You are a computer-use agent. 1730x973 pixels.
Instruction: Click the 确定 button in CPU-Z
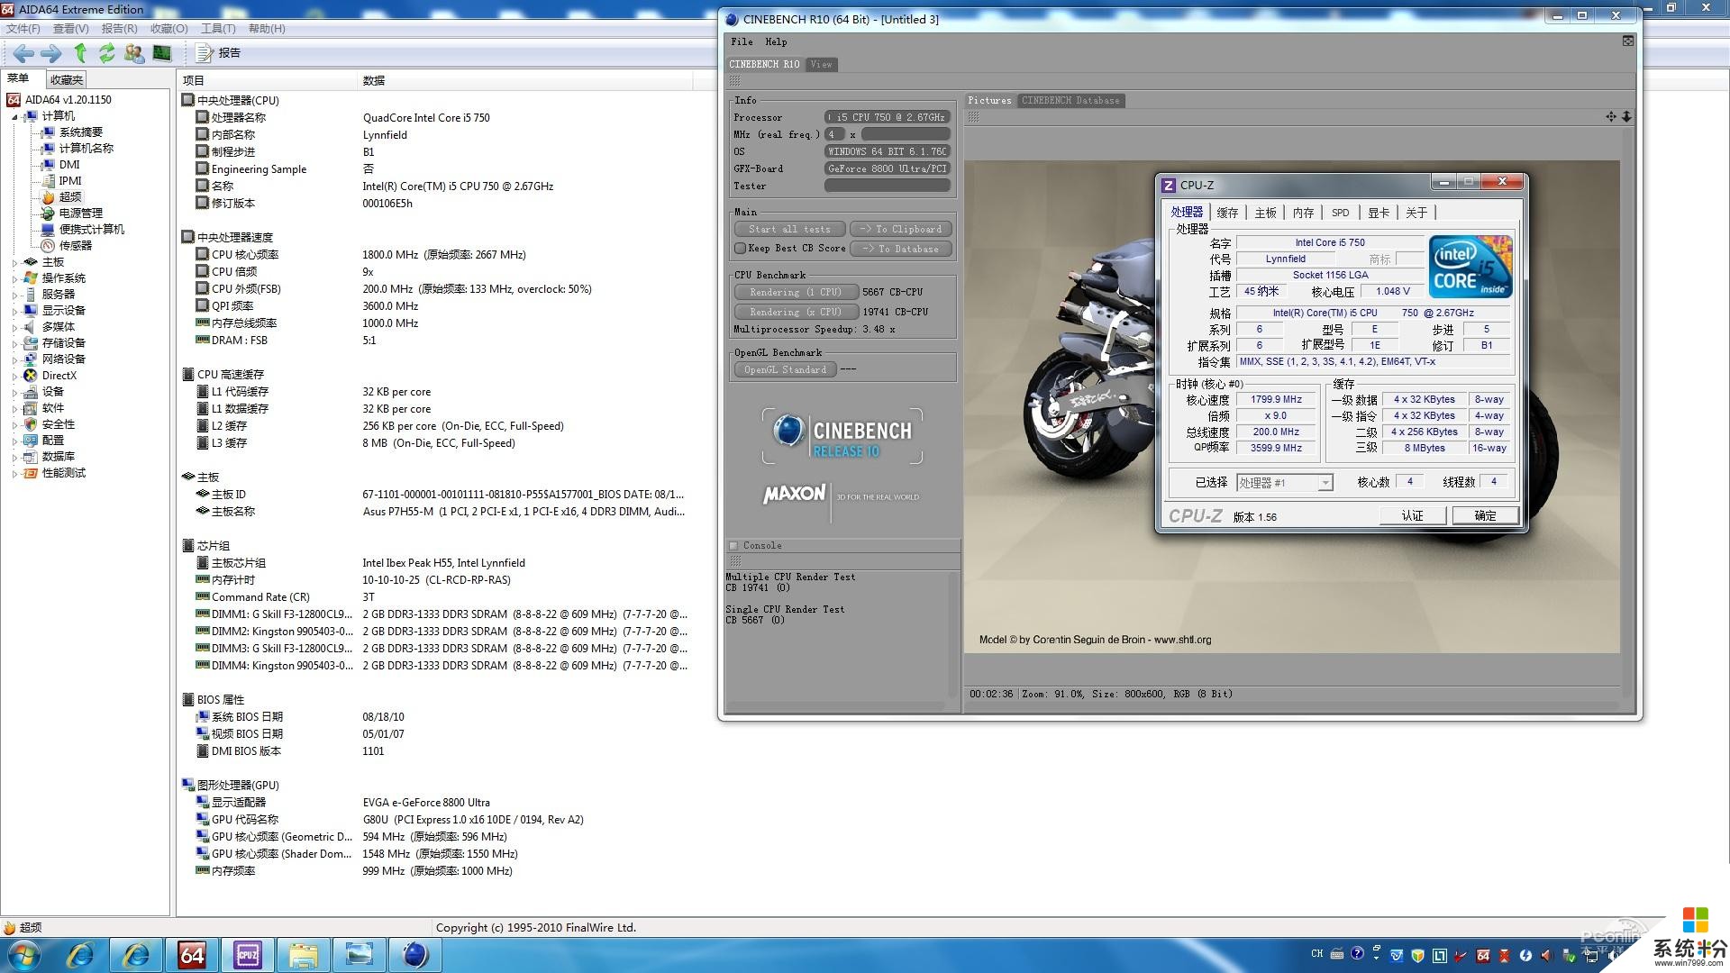(1485, 515)
